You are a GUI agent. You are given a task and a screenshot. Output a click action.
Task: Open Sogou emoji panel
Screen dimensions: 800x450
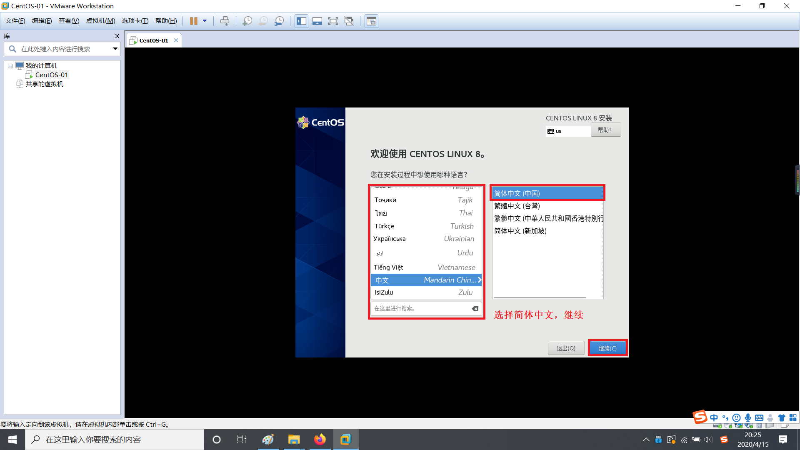point(737,417)
